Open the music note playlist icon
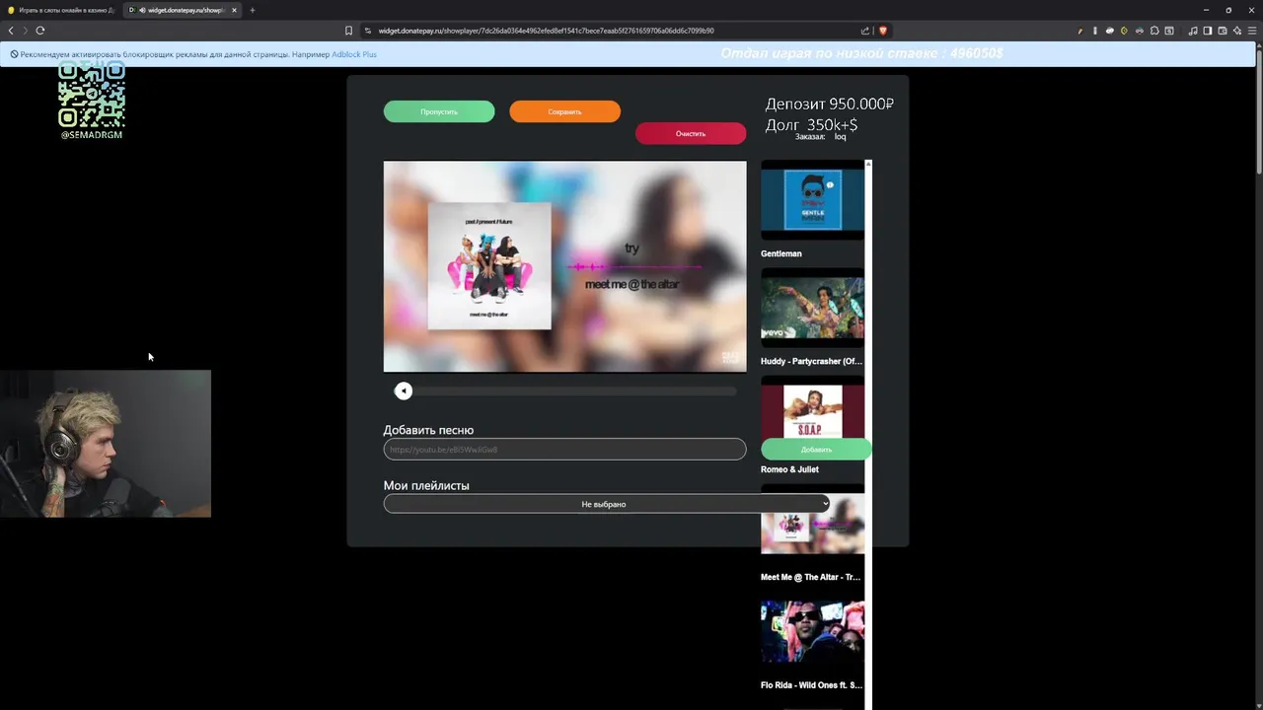Screen dimensions: 1263x710 click(1193, 31)
